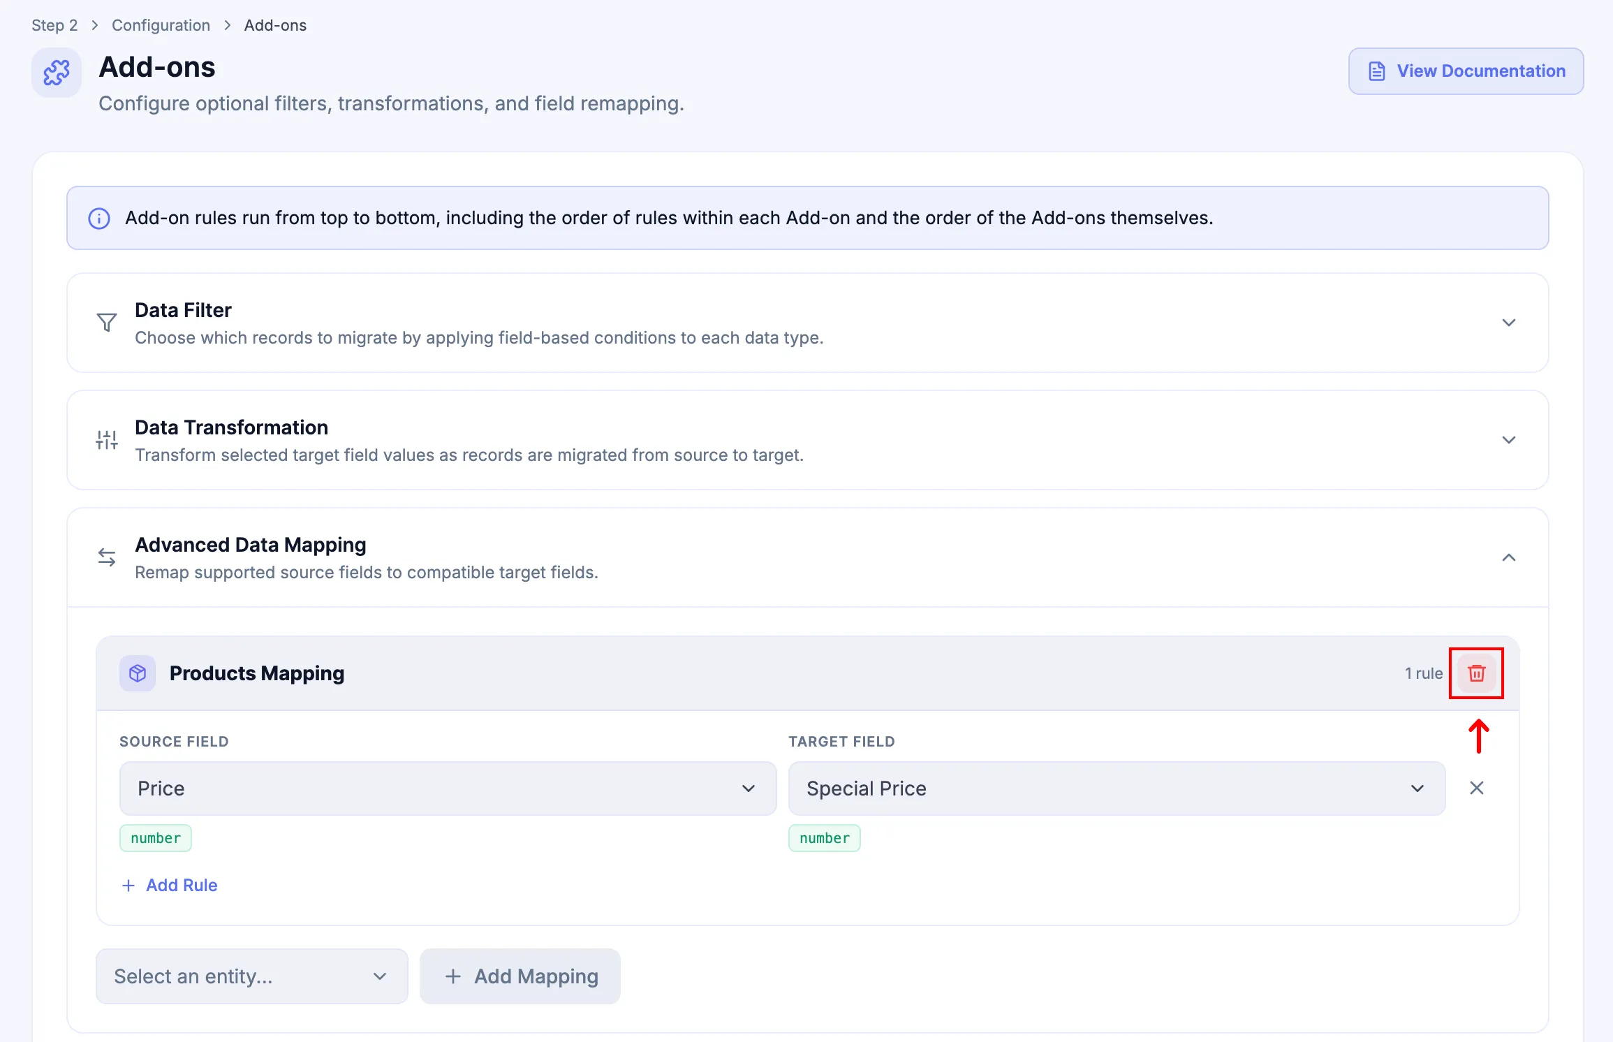
Task: Go to Configuration breadcrumb
Action: tap(161, 25)
